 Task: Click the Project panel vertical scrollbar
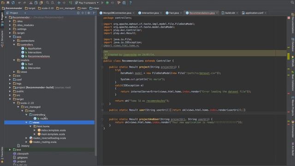(x=96, y=86)
